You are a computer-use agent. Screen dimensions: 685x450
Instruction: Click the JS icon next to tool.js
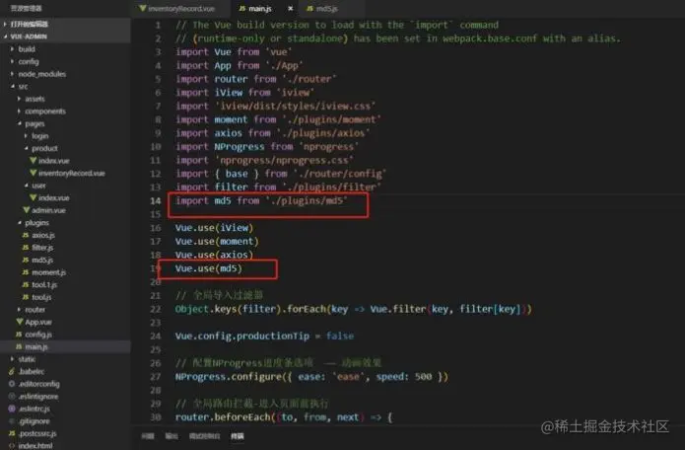(x=26, y=297)
